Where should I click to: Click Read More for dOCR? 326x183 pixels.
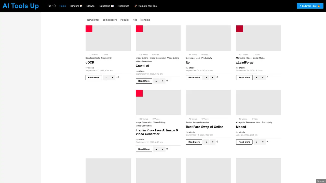tap(94, 78)
